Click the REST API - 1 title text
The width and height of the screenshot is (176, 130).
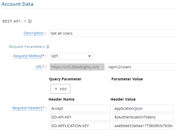click(x=14, y=21)
